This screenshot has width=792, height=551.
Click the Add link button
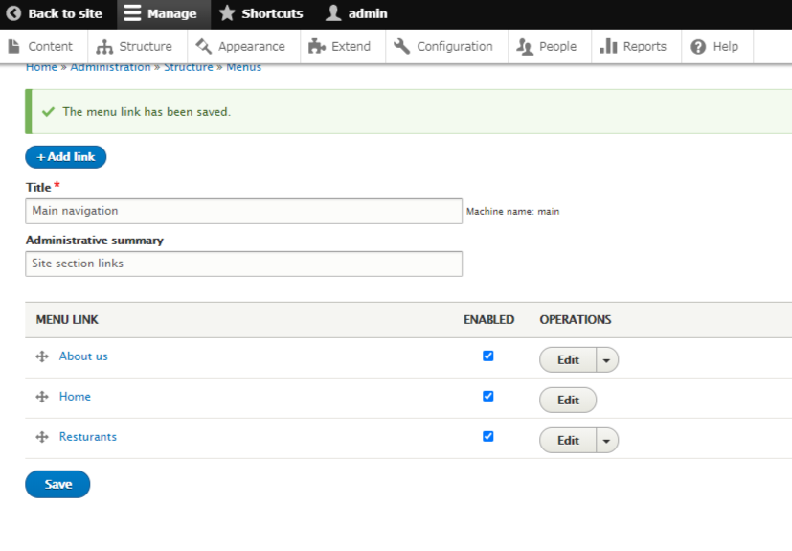coord(65,157)
